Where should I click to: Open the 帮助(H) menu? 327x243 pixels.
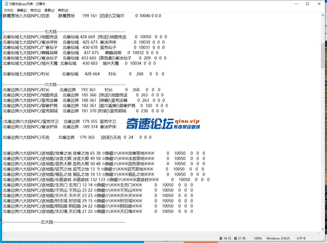tap(63, 10)
